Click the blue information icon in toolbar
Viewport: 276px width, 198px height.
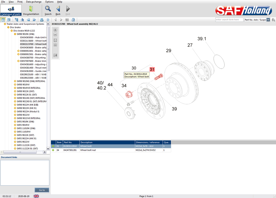pyautogui.click(x=48, y=20)
